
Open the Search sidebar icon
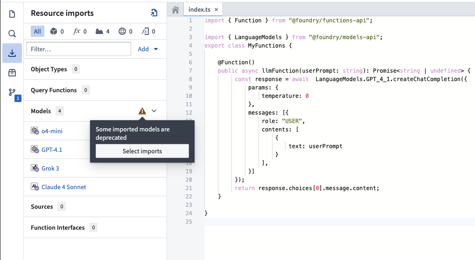pos(12,33)
